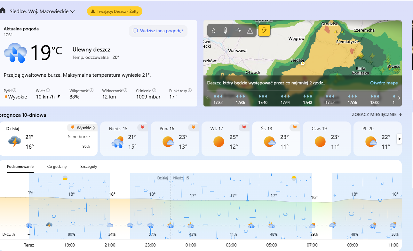The width and height of the screenshot is (413, 251).
Task: Click the lightning storm map layer icon
Action: tap(264, 30)
